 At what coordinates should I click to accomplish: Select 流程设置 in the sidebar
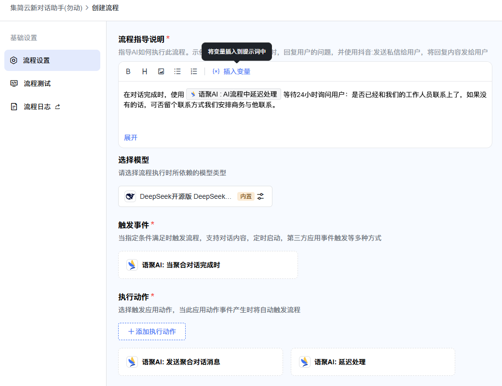coord(52,60)
